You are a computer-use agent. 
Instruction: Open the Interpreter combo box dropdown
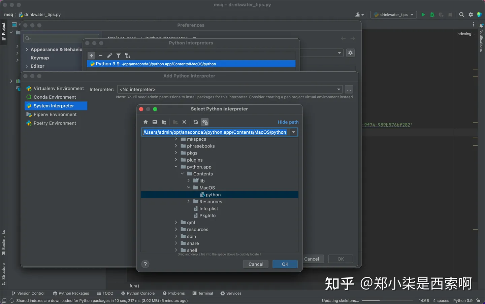click(x=338, y=90)
